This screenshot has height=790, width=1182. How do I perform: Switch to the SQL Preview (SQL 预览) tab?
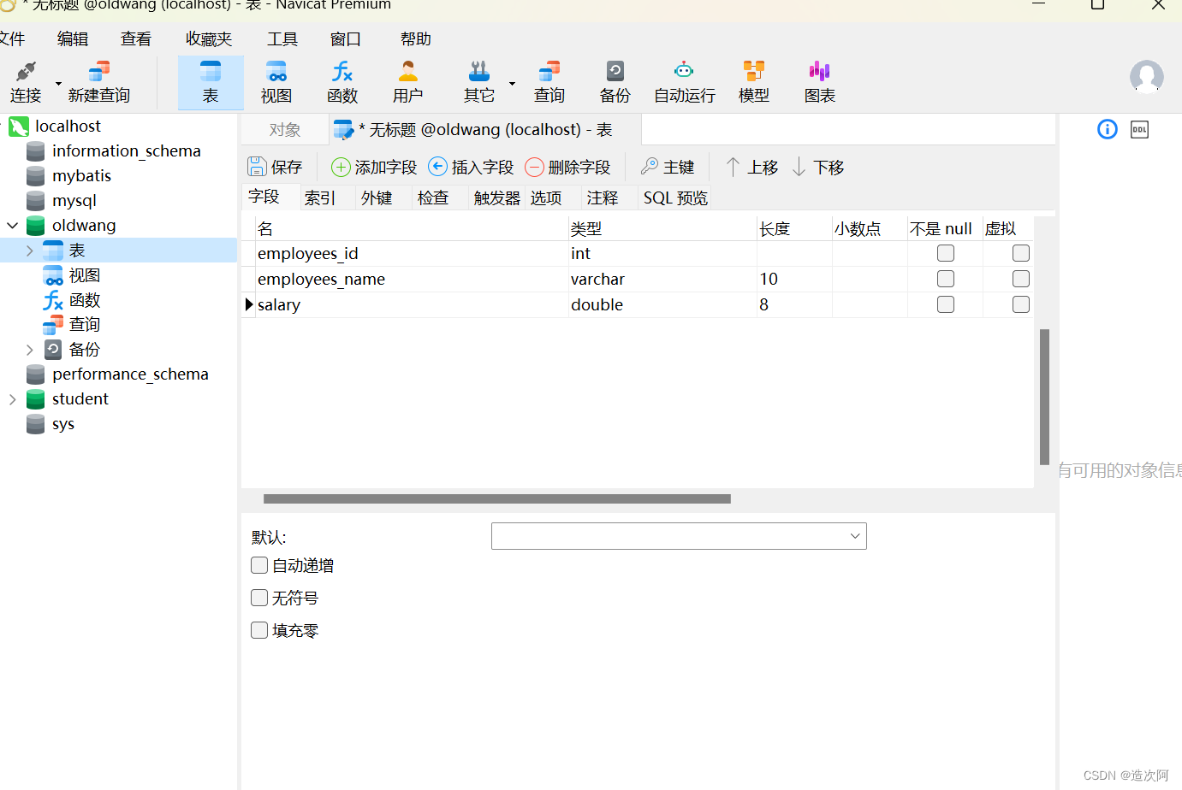(675, 197)
